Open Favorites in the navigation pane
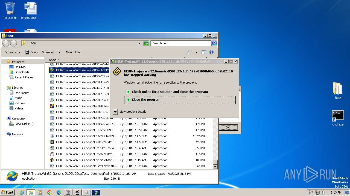 (x=18, y=62)
